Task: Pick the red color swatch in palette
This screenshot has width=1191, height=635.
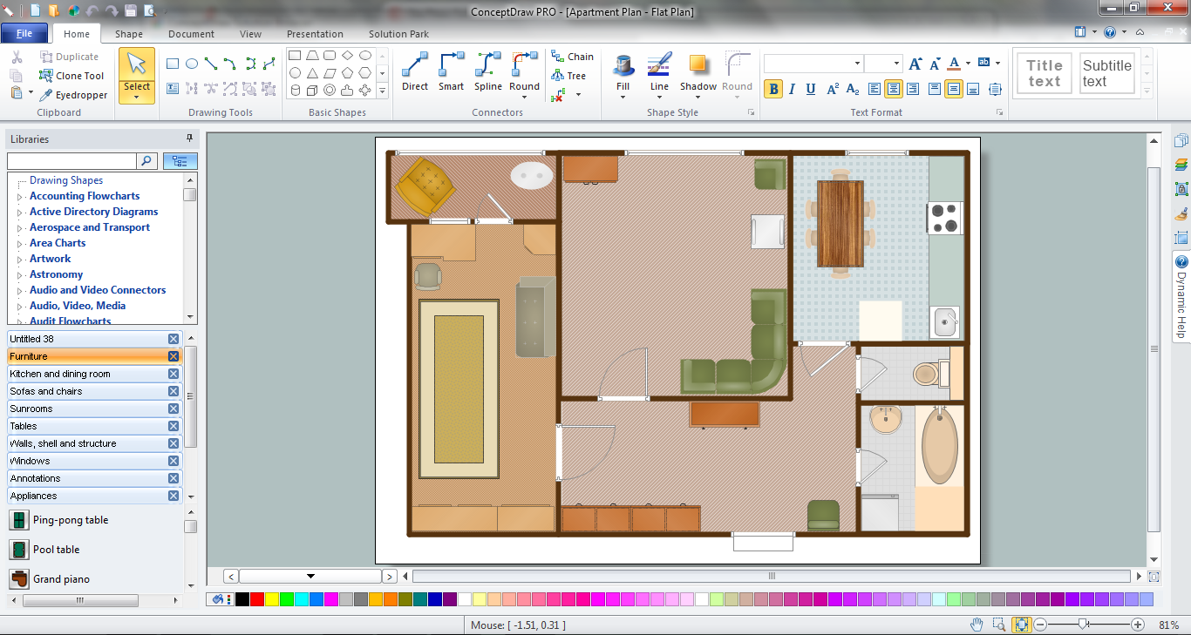Action: (x=256, y=599)
